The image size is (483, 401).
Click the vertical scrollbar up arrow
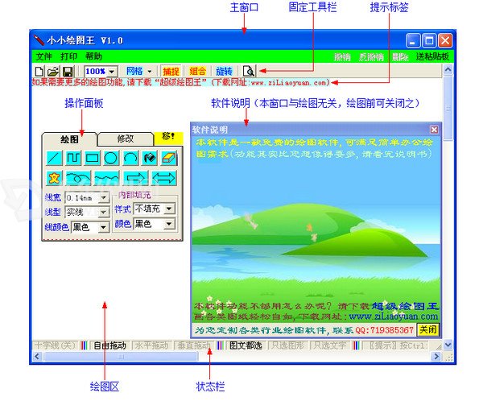tap(448, 70)
